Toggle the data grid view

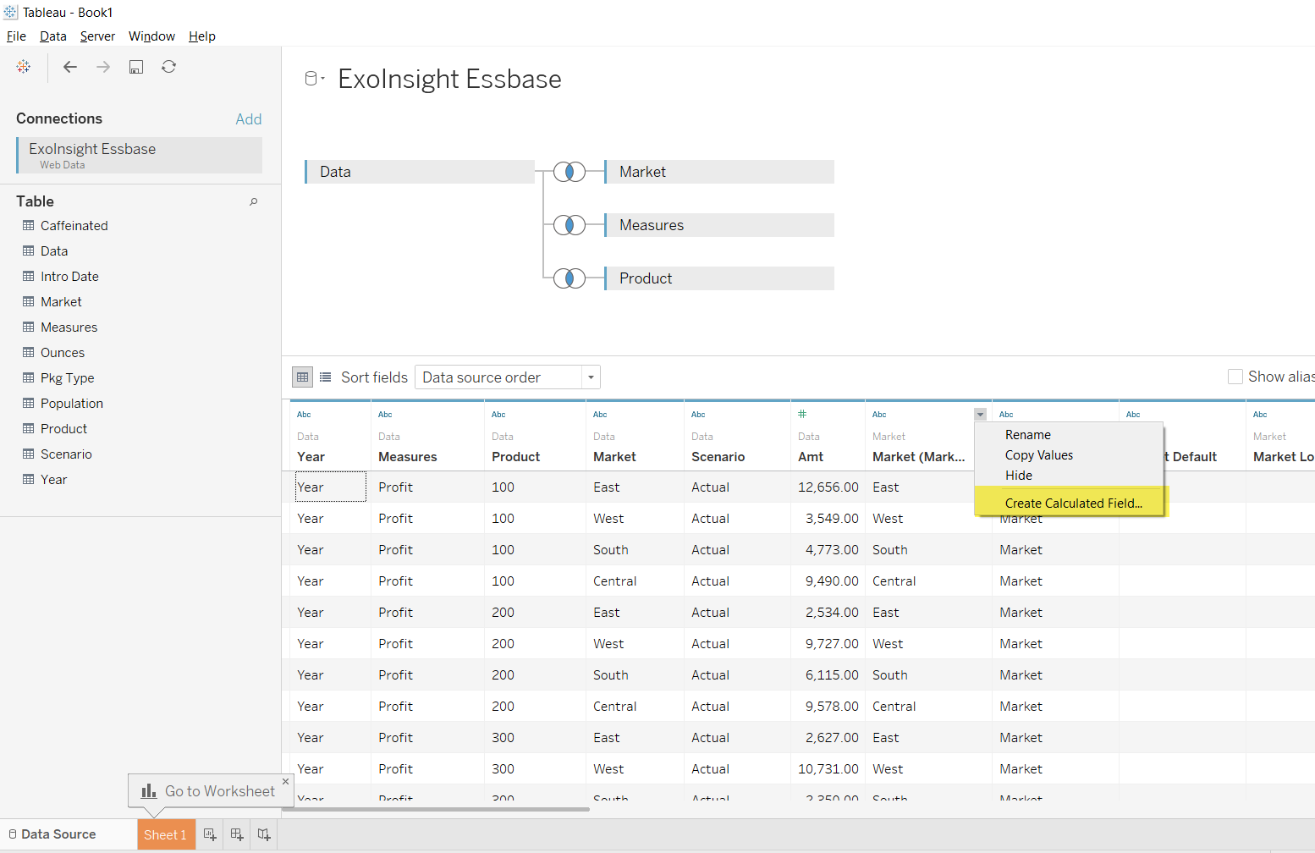[x=302, y=377]
